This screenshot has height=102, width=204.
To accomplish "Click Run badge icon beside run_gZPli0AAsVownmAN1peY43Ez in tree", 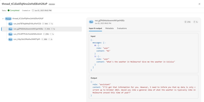I will (10, 29).
